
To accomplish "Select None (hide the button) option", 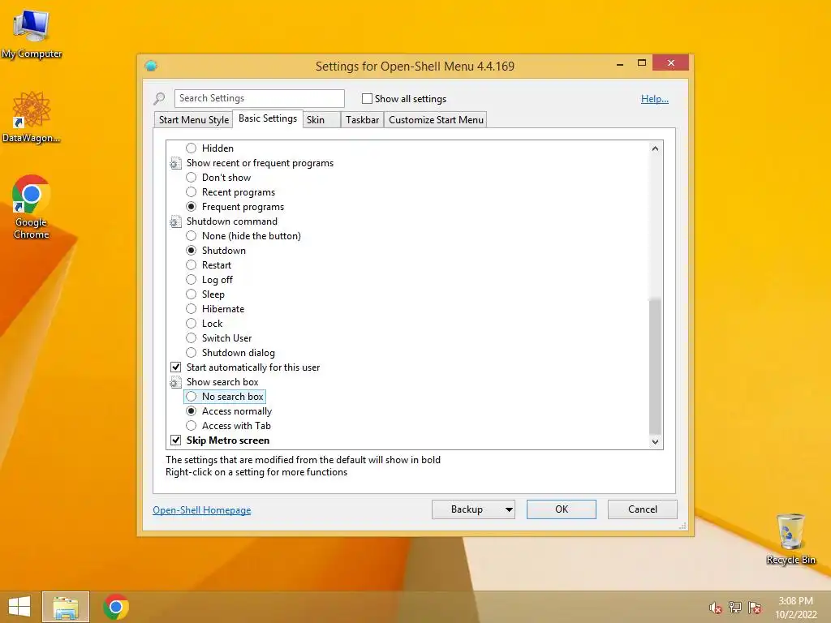I will [191, 236].
